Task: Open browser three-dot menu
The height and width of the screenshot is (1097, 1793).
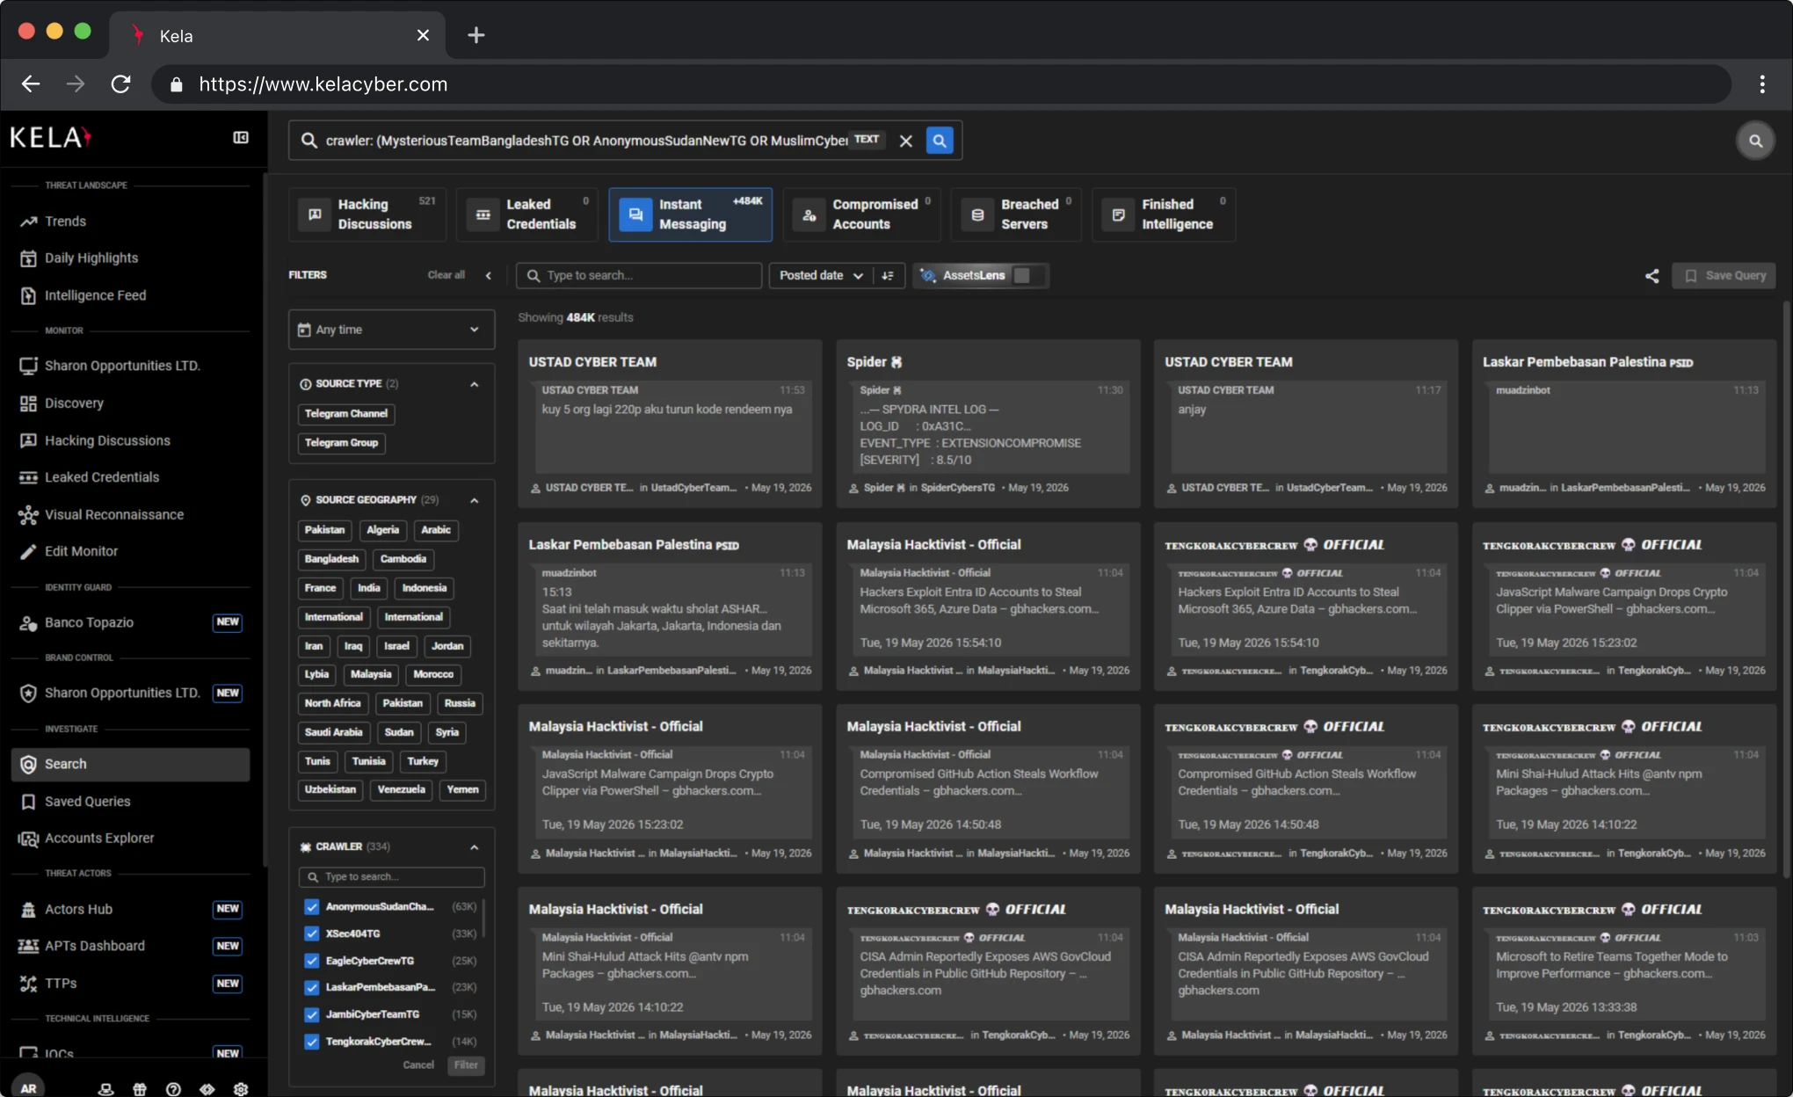Action: click(1761, 84)
